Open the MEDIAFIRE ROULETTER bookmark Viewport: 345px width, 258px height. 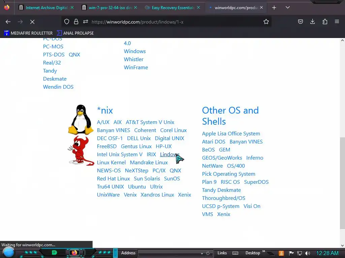(x=28, y=33)
